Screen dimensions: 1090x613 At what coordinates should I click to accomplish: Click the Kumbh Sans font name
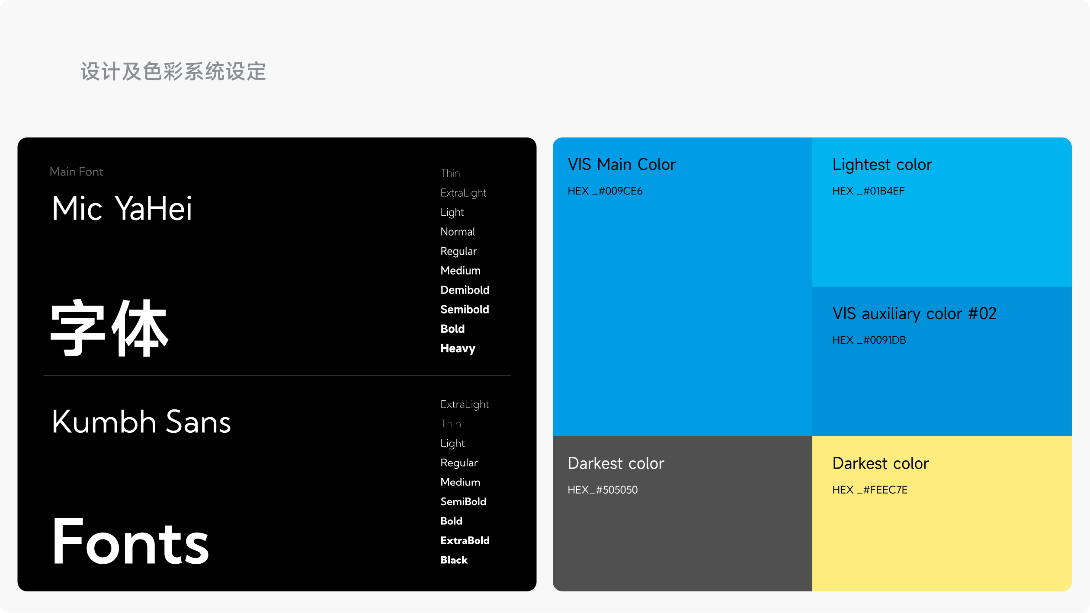coord(141,422)
